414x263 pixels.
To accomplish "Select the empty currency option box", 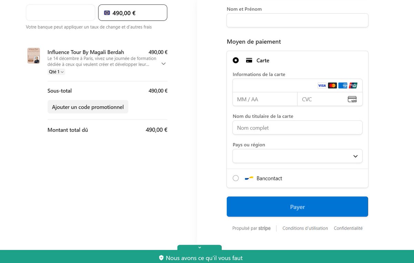I will (x=60, y=13).
